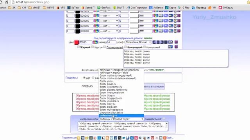
Task: Justify the frame text
Action: tap(166, 42)
